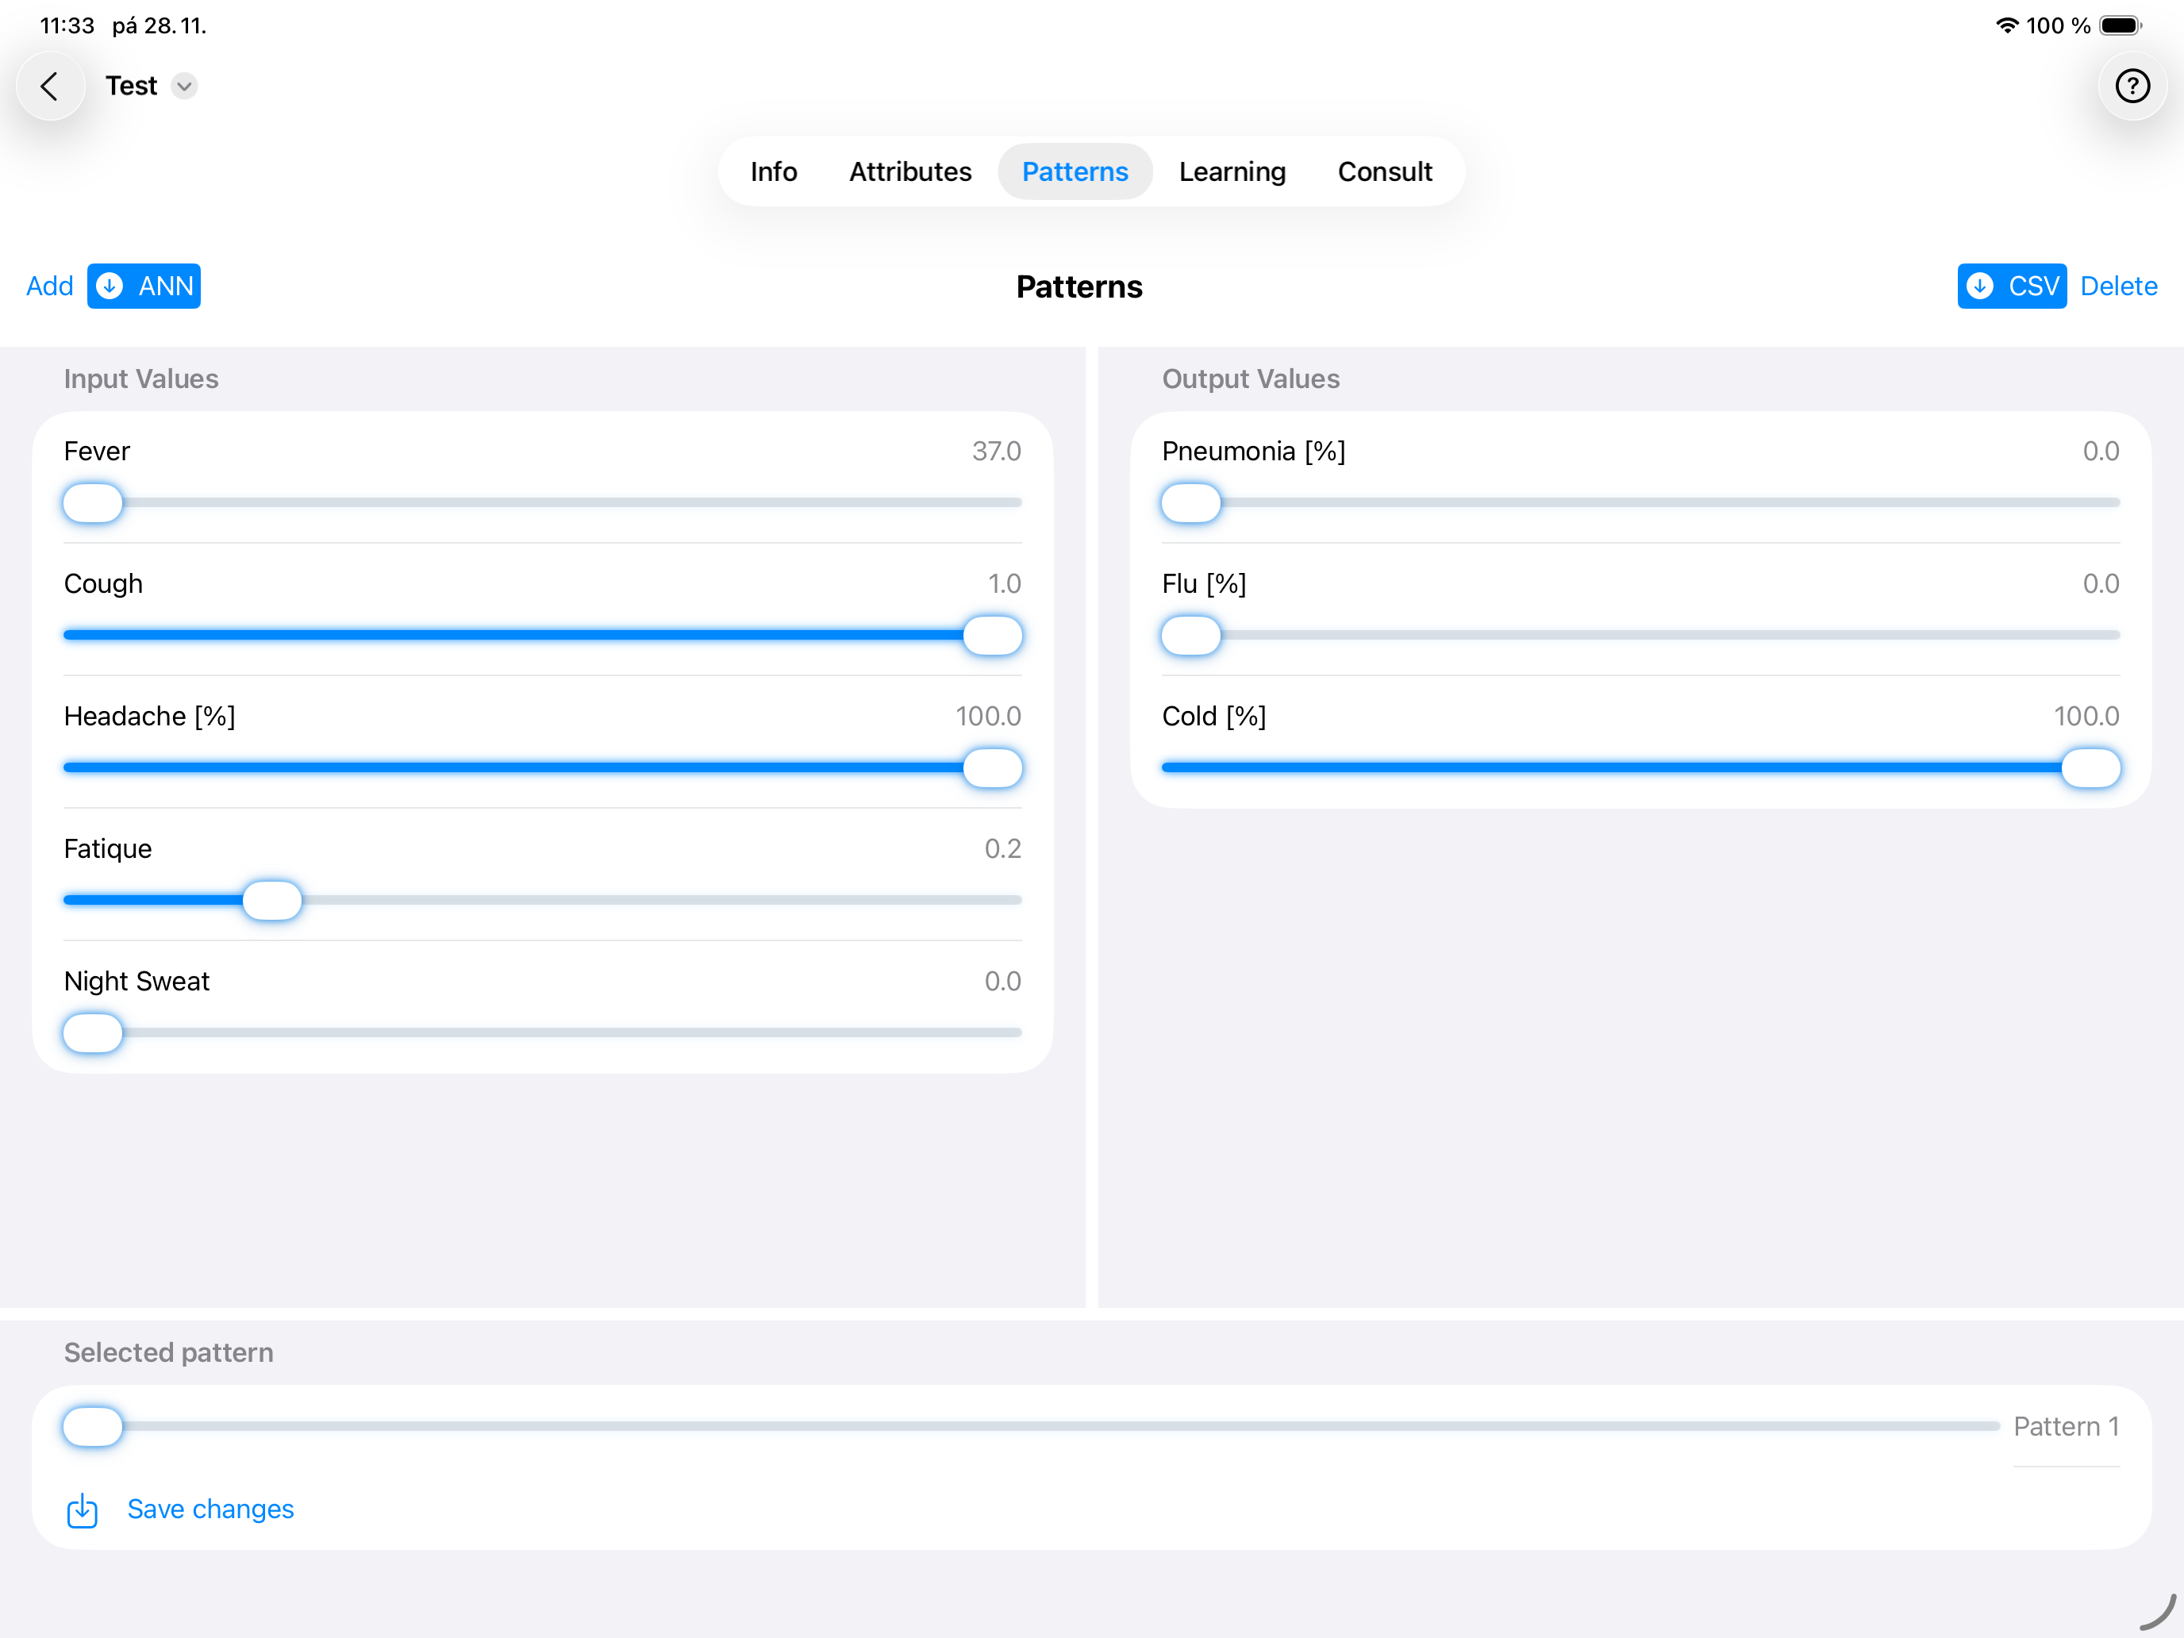The width and height of the screenshot is (2184, 1638).
Task: Click the battery status icon
Action: coord(2120,25)
